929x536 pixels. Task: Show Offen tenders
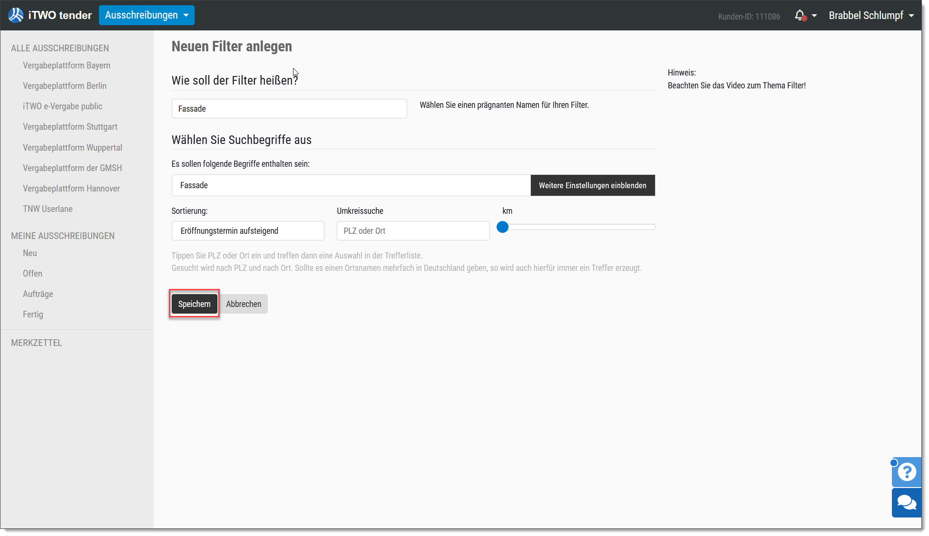tap(32, 274)
